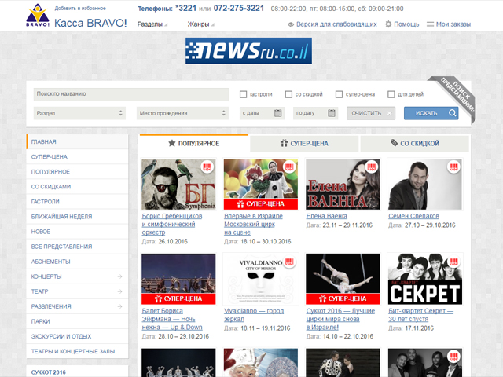
Task: Click ticket badge on Vivaldianno poster
Action: [289, 262]
